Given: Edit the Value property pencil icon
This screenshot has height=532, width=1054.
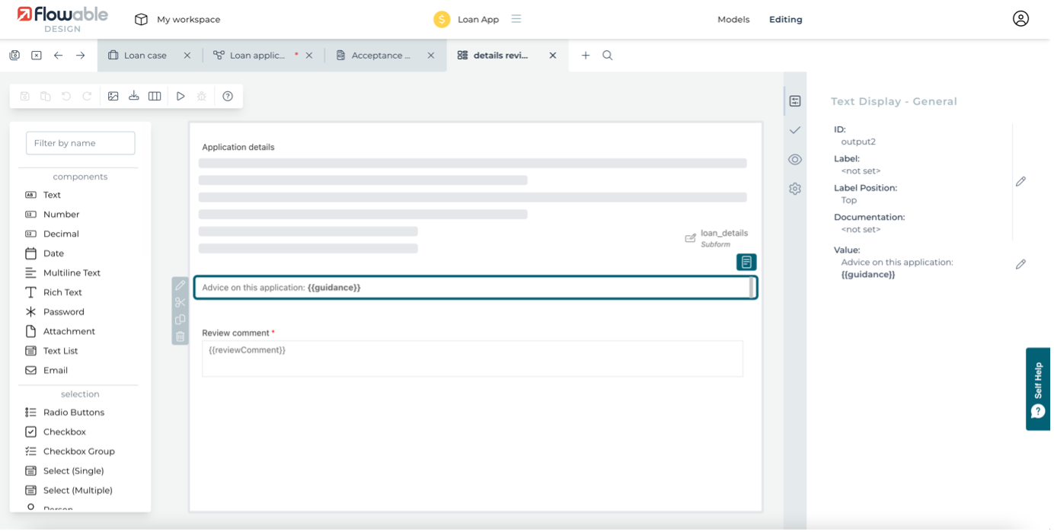Looking at the screenshot, I should coord(1020,264).
